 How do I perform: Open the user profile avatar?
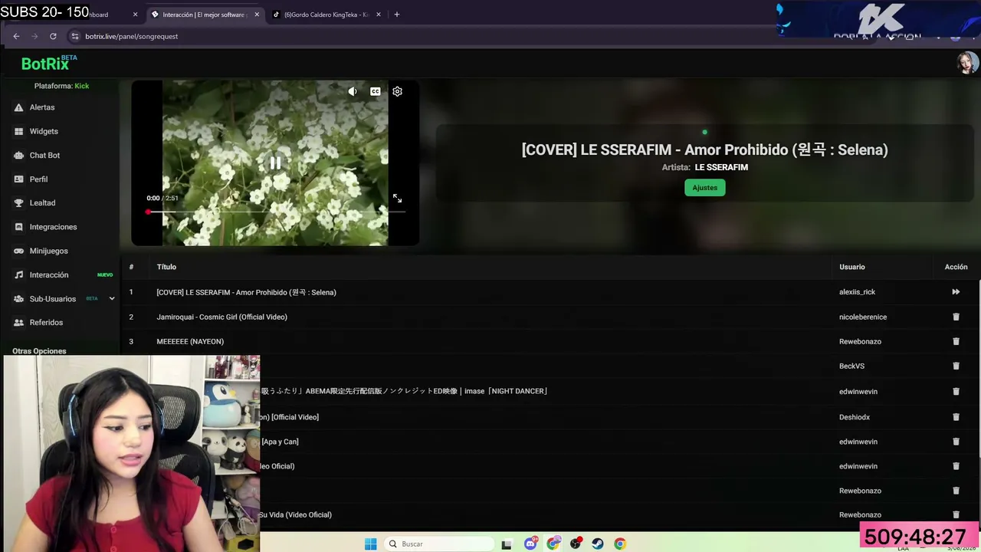(967, 63)
